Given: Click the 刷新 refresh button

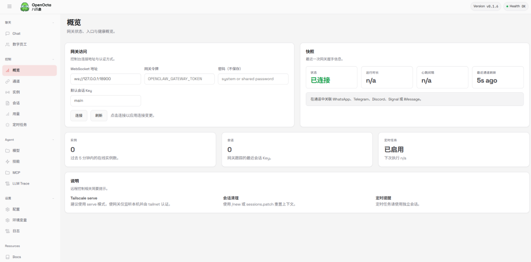Looking at the screenshot, I should coord(99,115).
